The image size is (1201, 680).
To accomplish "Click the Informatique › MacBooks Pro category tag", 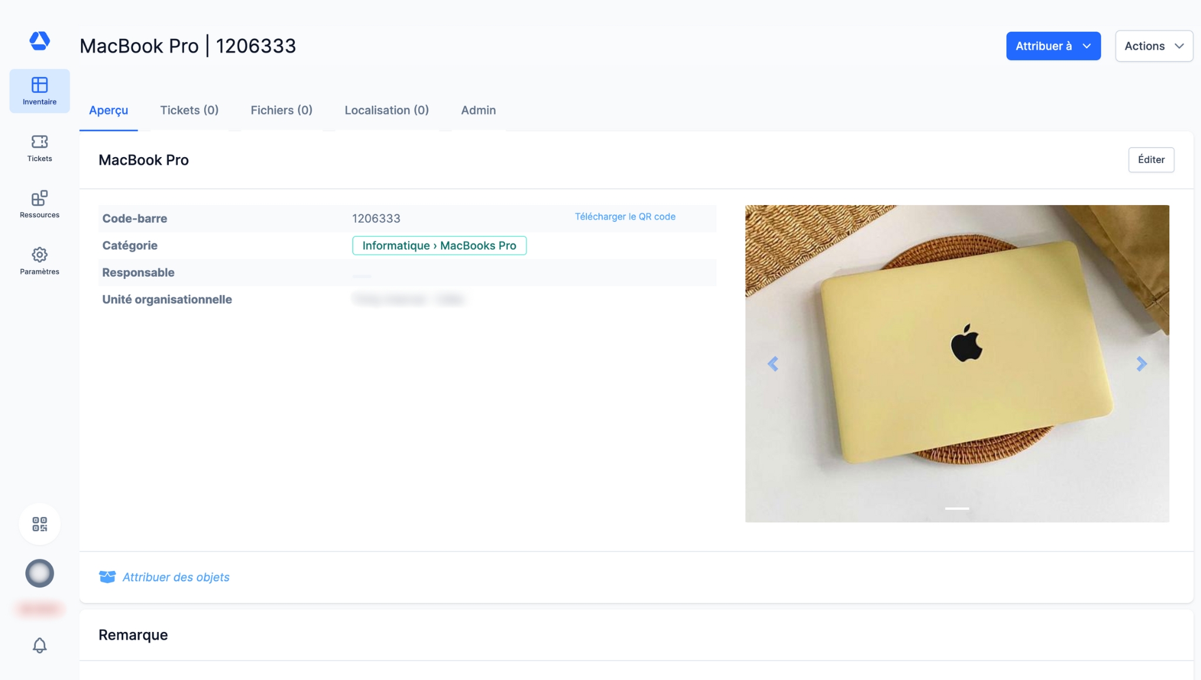I will tap(439, 246).
